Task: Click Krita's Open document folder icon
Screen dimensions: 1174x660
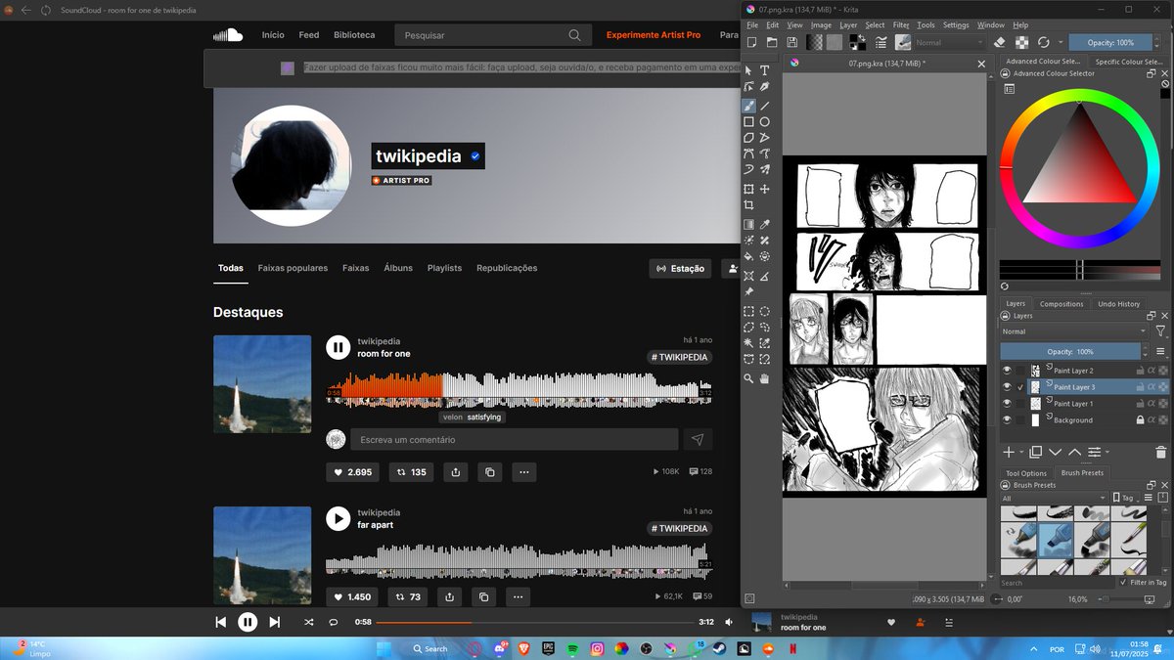Action: 771,42
